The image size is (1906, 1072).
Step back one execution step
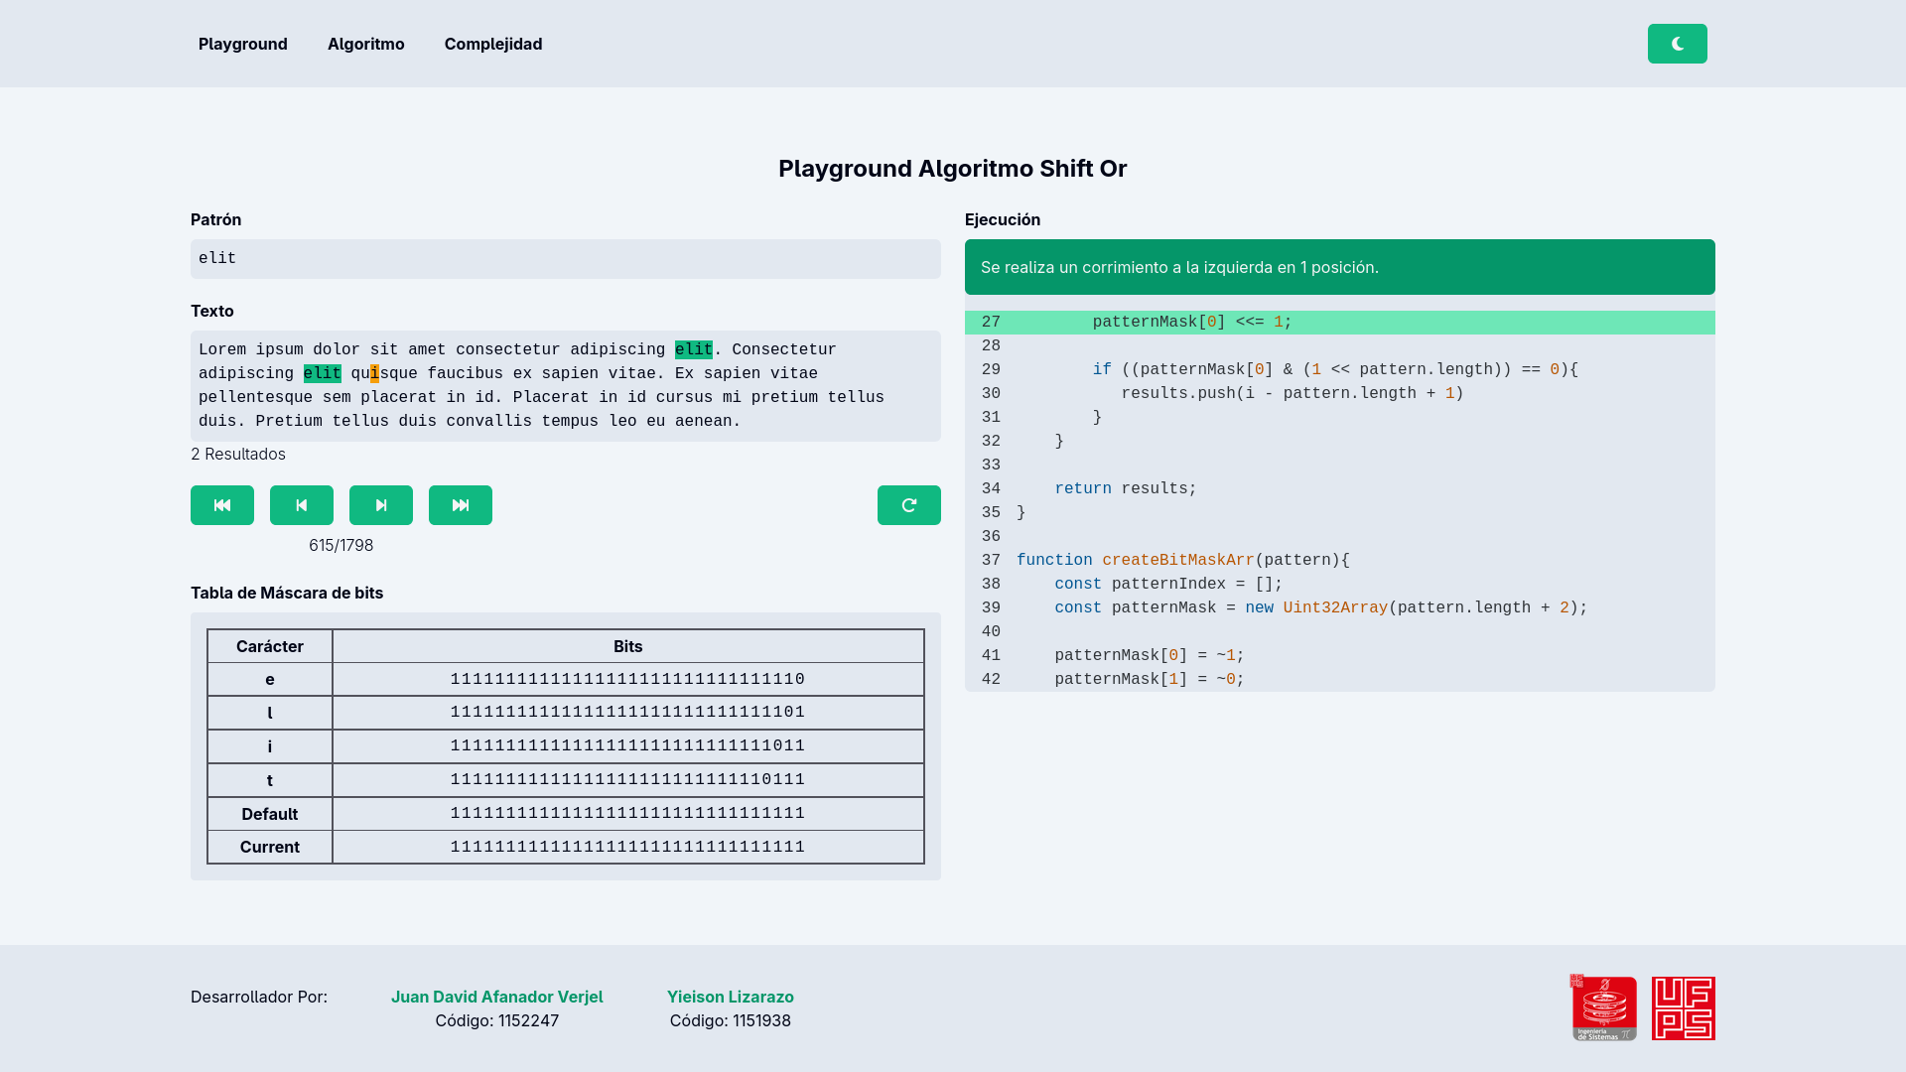point(302,505)
